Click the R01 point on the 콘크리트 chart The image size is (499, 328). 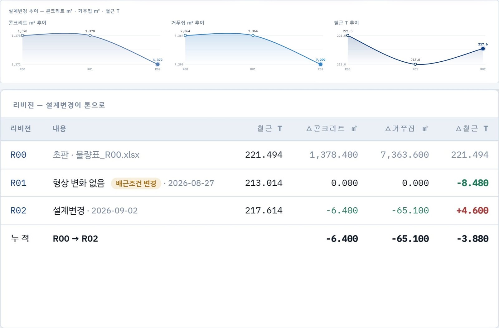click(90, 36)
